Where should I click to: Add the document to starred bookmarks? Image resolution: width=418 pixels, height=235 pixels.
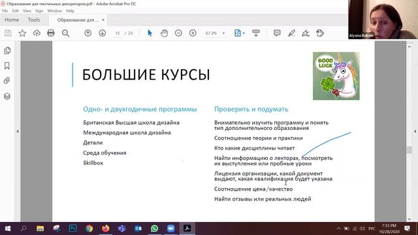click(22, 33)
